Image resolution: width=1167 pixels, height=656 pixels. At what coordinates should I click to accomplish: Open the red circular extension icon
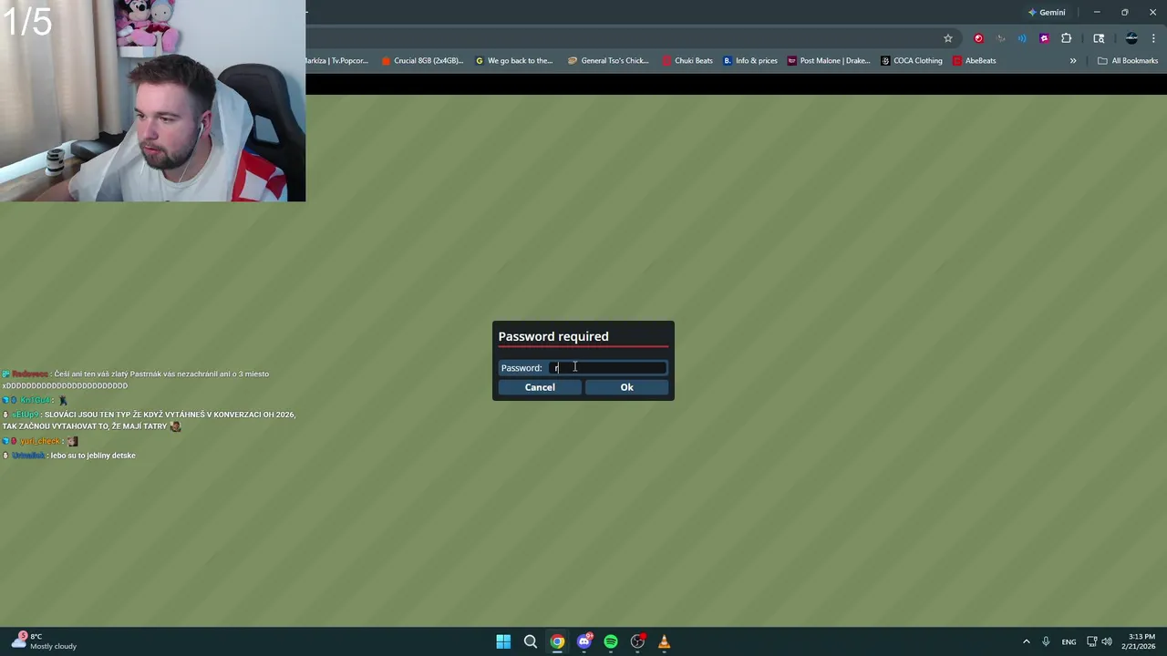[978, 38]
